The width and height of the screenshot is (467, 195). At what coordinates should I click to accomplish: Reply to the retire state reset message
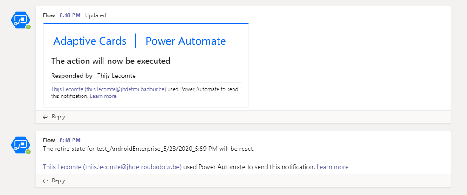point(58,180)
